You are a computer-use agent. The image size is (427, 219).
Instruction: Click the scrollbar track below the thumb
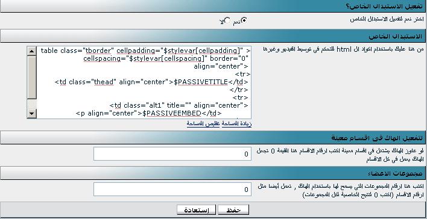tap(32, 104)
